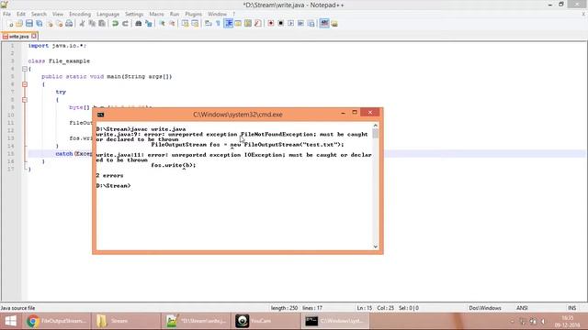Screen dimensions: 588x330
Task: Click the Replace toolbar icon
Action: click(149, 24)
